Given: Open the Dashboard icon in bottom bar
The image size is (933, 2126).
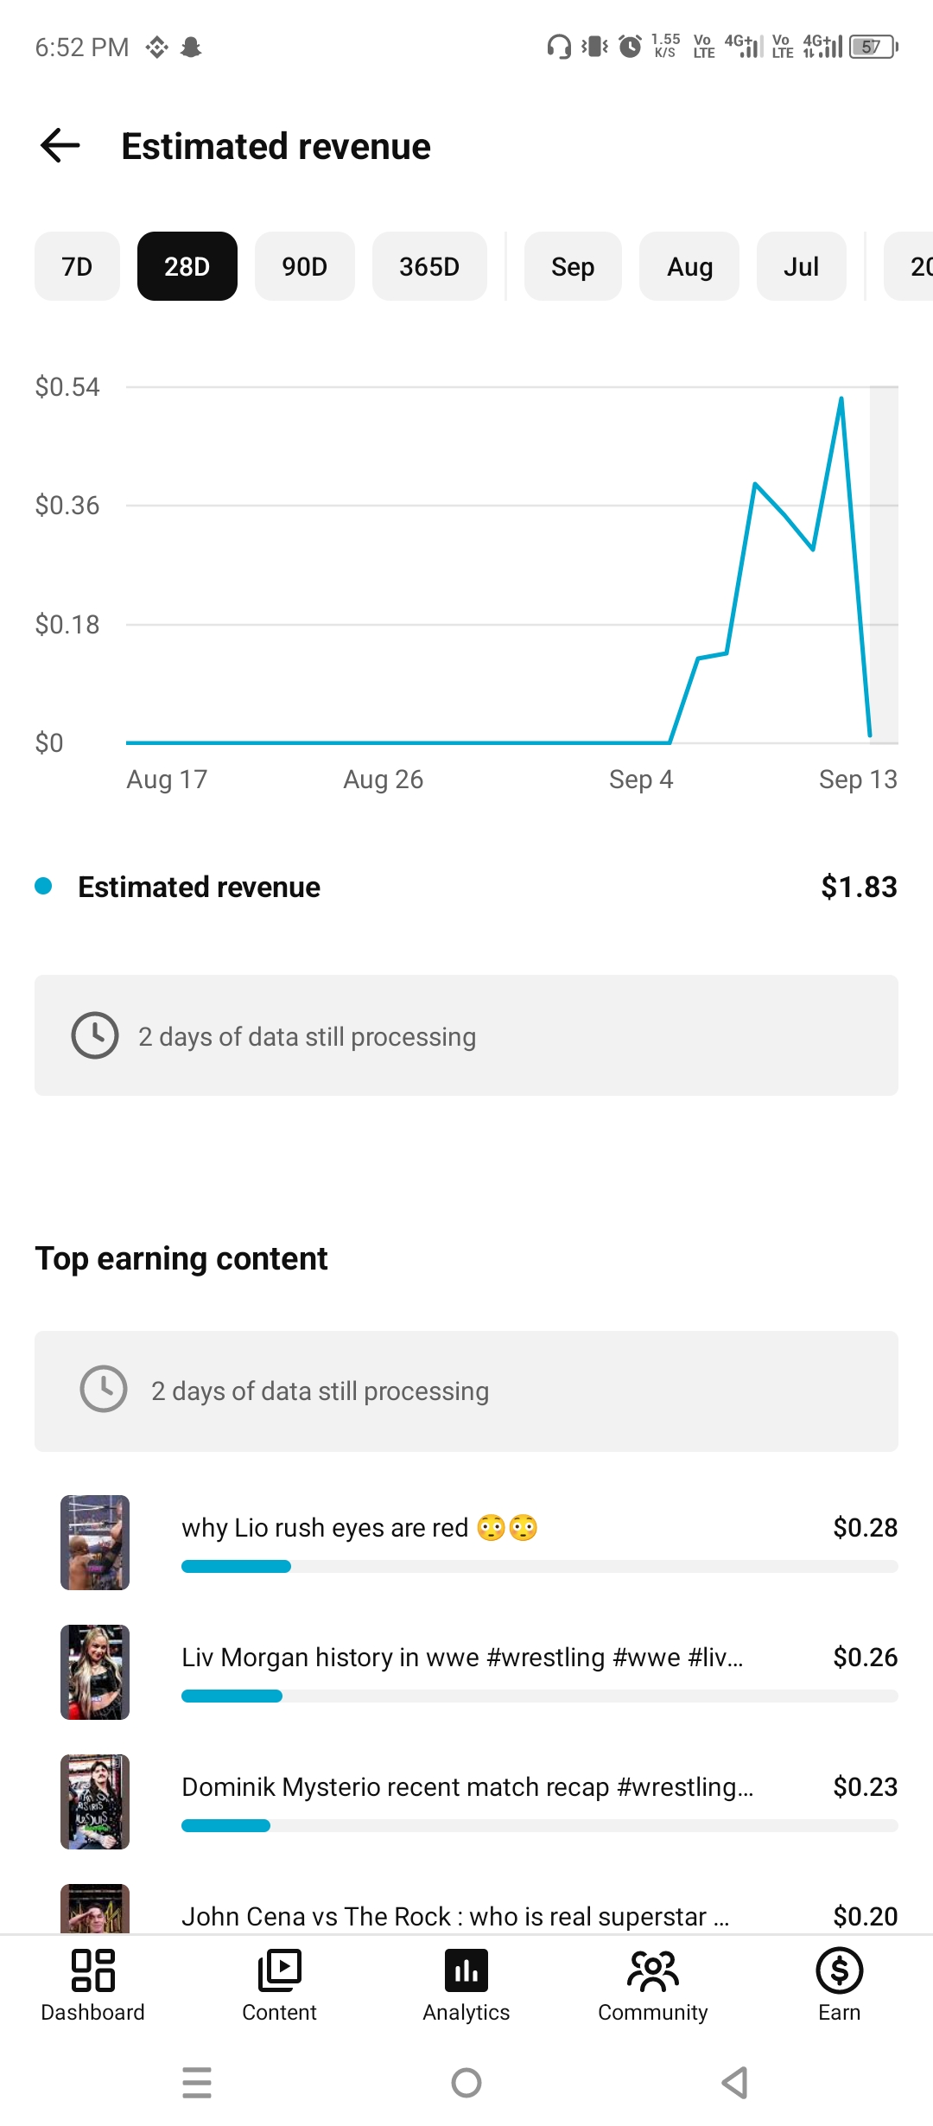Looking at the screenshot, I should pos(92,1970).
